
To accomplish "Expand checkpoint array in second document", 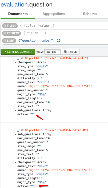I will 15,162.
